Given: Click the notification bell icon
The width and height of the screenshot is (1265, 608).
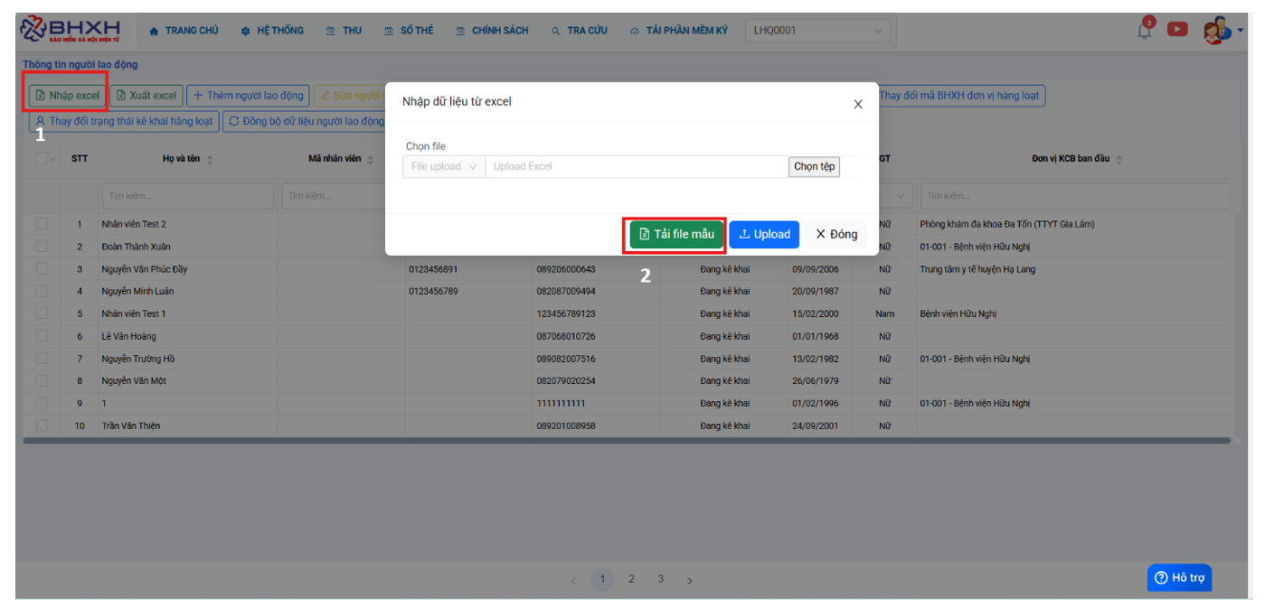Looking at the screenshot, I should tap(1145, 30).
